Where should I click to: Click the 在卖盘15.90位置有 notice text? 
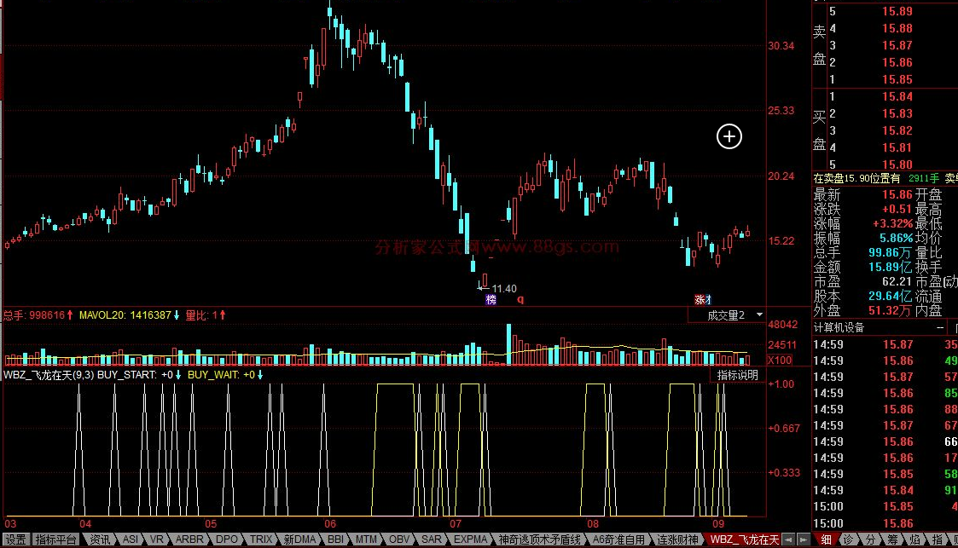tap(856, 178)
